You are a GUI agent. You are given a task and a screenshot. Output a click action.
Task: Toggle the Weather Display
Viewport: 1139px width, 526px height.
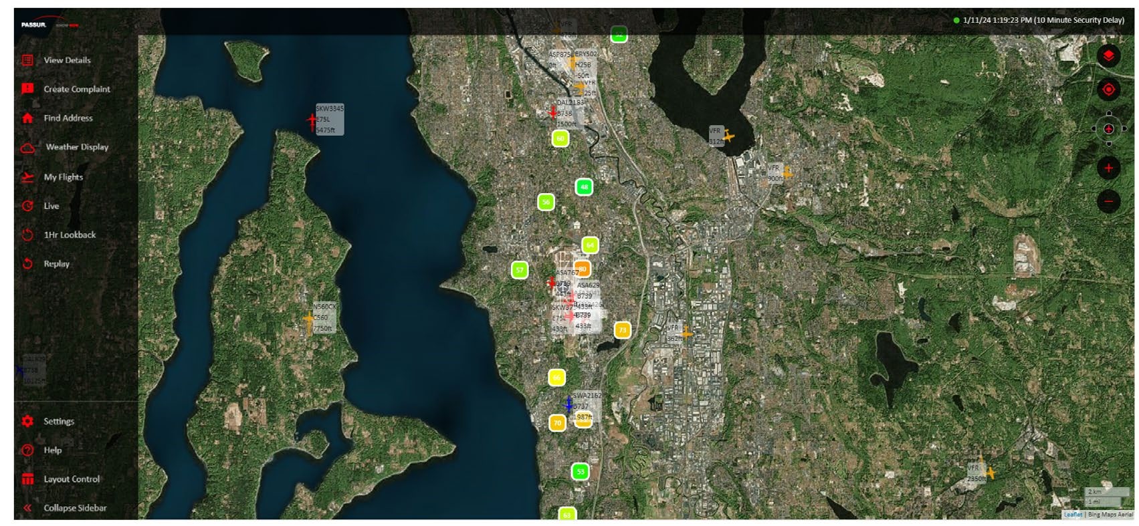76,147
